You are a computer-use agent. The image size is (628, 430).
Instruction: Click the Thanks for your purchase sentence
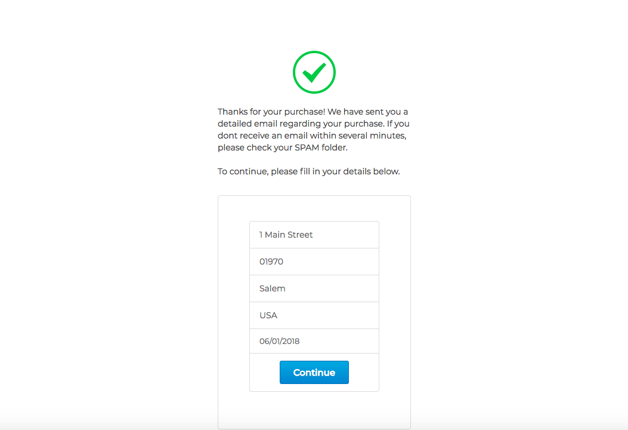point(271,112)
